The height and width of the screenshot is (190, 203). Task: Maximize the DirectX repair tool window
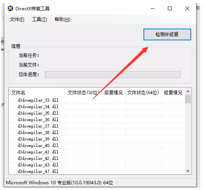[170, 9]
